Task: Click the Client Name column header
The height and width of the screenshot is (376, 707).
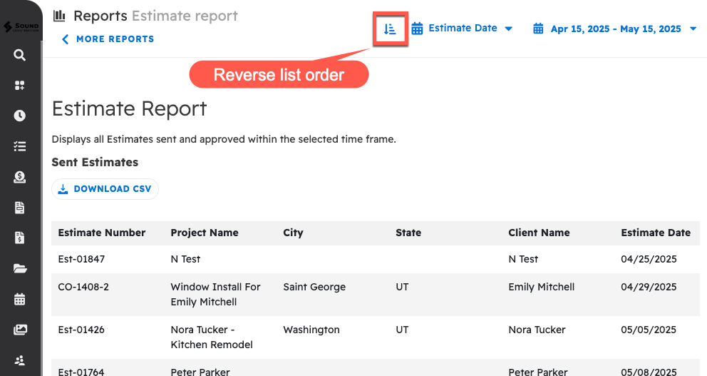Action: point(539,233)
